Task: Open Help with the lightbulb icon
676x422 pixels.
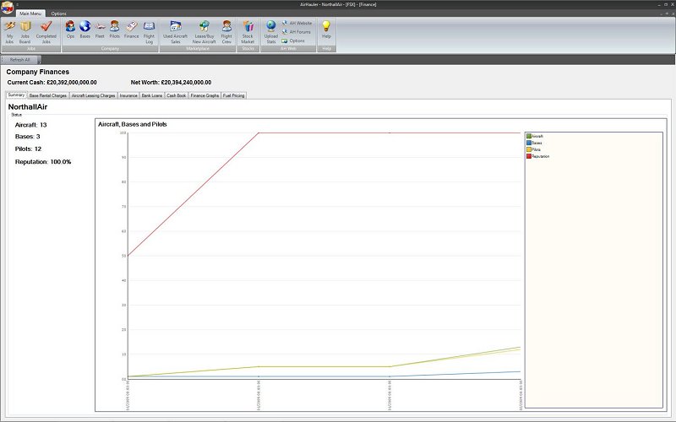Action: (x=326, y=30)
